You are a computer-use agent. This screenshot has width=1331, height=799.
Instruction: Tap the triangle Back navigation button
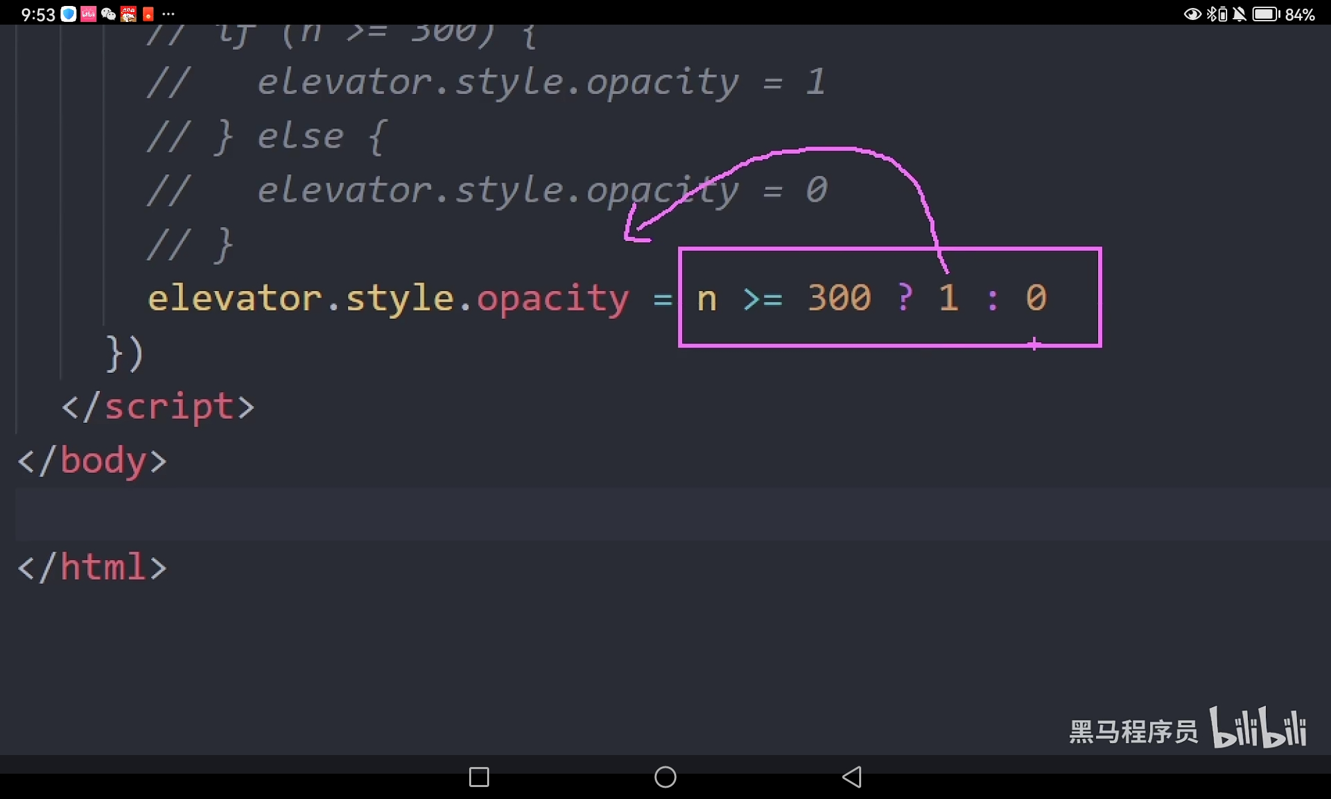click(x=852, y=777)
